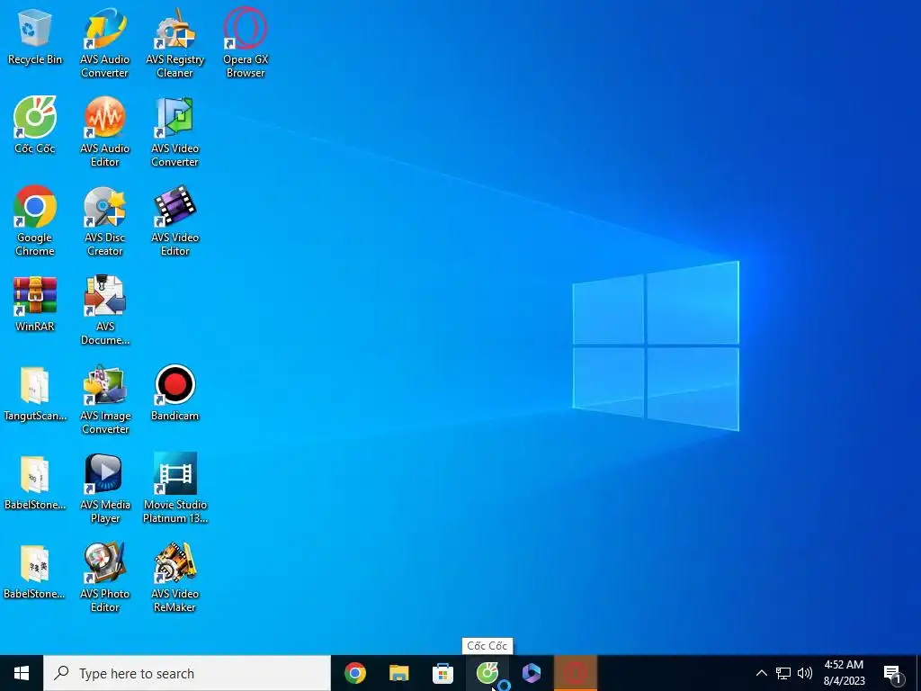Screen dimensions: 921x691
Task: Select the BabelStone folder above AVS Photo row
Action: [x=35, y=482]
